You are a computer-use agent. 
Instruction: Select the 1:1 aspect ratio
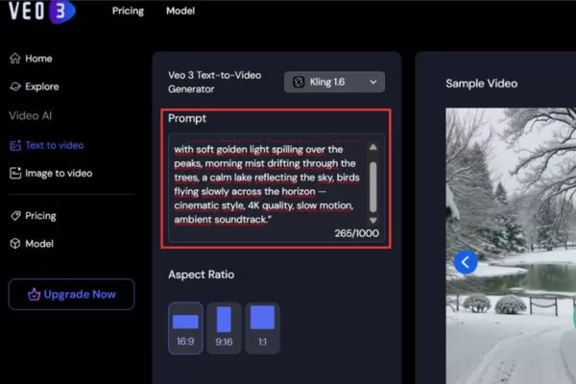point(262,328)
